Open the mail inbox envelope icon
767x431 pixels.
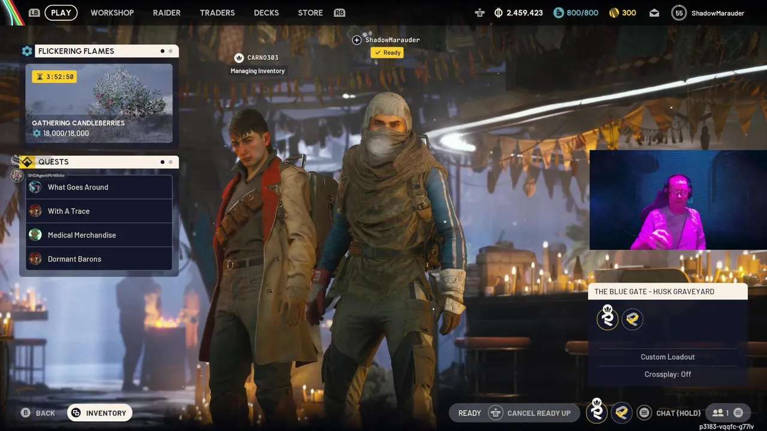(654, 13)
